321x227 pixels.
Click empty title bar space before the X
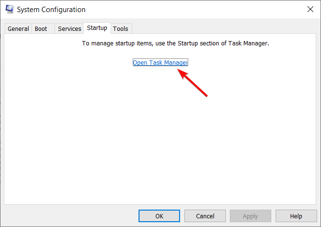click(195, 10)
